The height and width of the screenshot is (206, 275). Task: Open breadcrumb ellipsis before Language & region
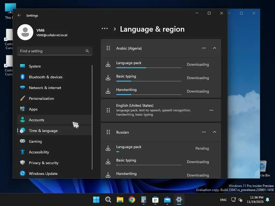[105, 28]
